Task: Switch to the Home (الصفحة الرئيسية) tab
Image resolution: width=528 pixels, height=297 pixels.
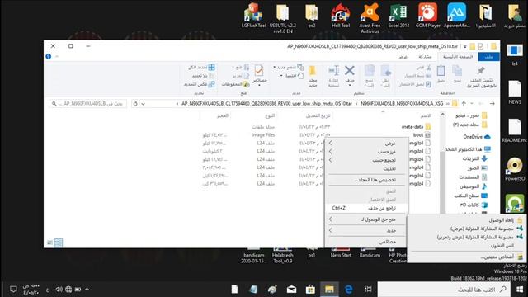Action: [x=458, y=57]
